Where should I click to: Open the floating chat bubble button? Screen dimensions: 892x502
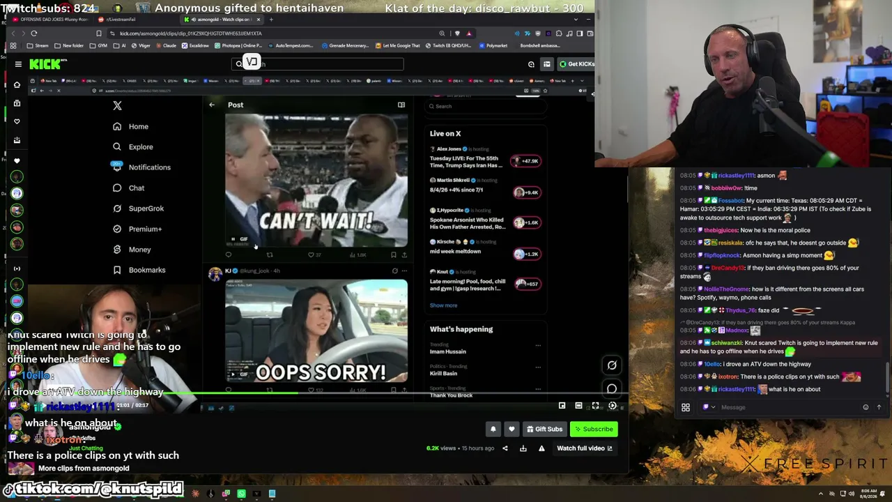(x=612, y=389)
